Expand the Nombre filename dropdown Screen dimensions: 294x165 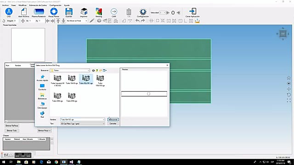[x=103, y=120]
